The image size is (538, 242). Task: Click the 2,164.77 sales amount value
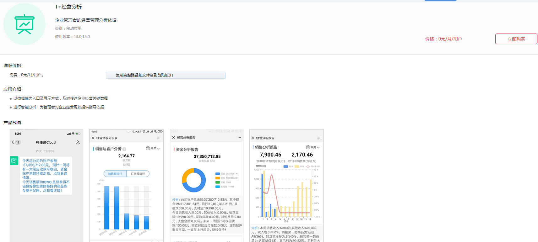pyautogui.click(x=126, y=156)
